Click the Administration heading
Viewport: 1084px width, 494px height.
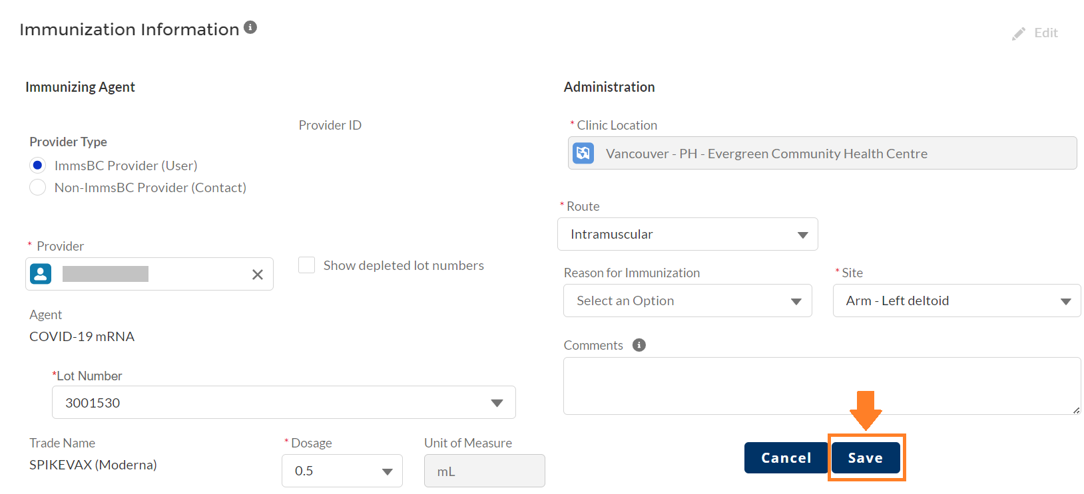click(x=609, y=87)
